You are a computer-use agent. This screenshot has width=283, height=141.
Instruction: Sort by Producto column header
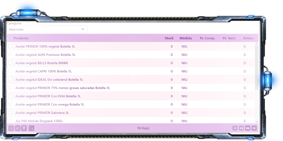pos(21,38)
